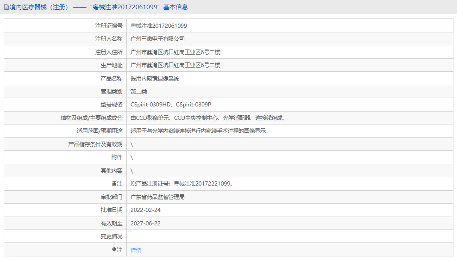Click the 注册人住所 address value

(x=175, y=52)
